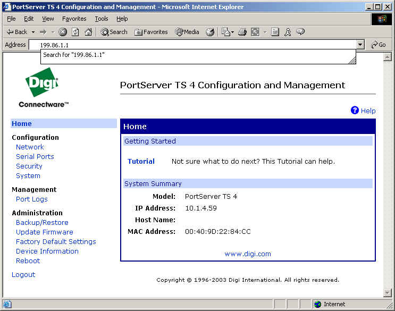Click the Refresh page toolbar icon

pyautogui.click(x=75, y=32)
